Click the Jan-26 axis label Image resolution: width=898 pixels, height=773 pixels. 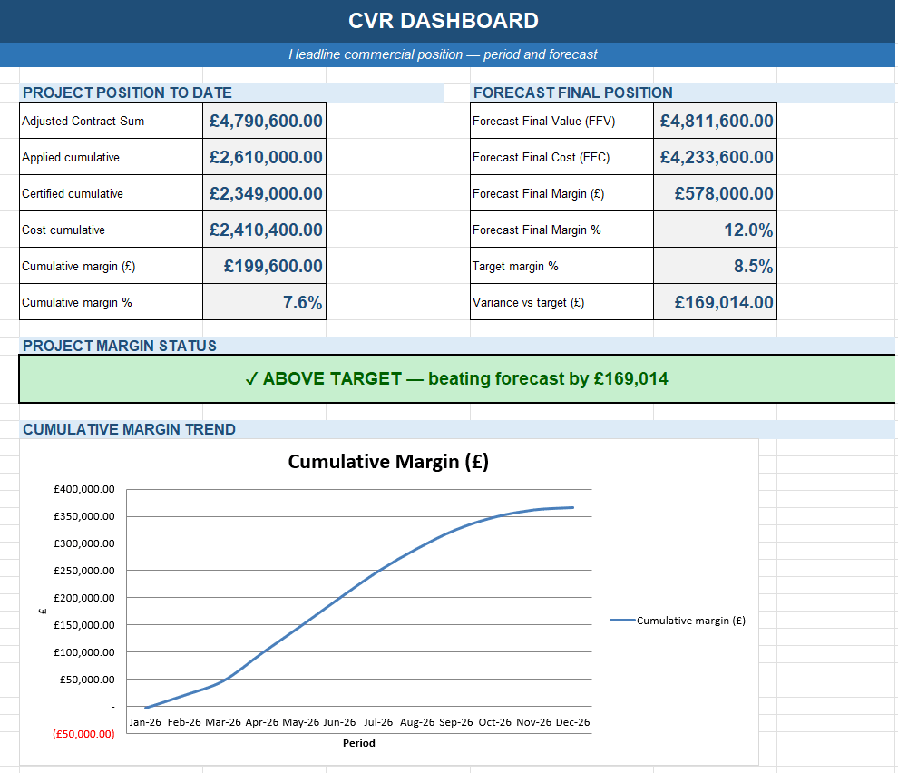[145, 722]
